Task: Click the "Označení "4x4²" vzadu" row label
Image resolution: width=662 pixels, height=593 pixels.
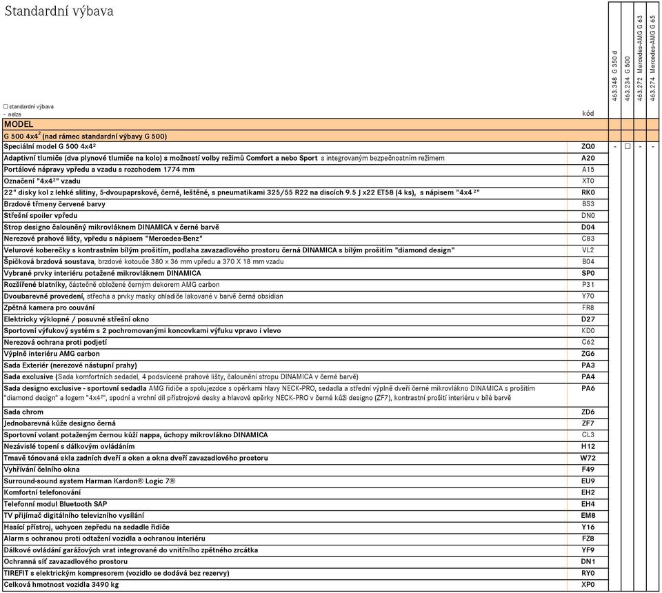Action: [x=42, y=181]
